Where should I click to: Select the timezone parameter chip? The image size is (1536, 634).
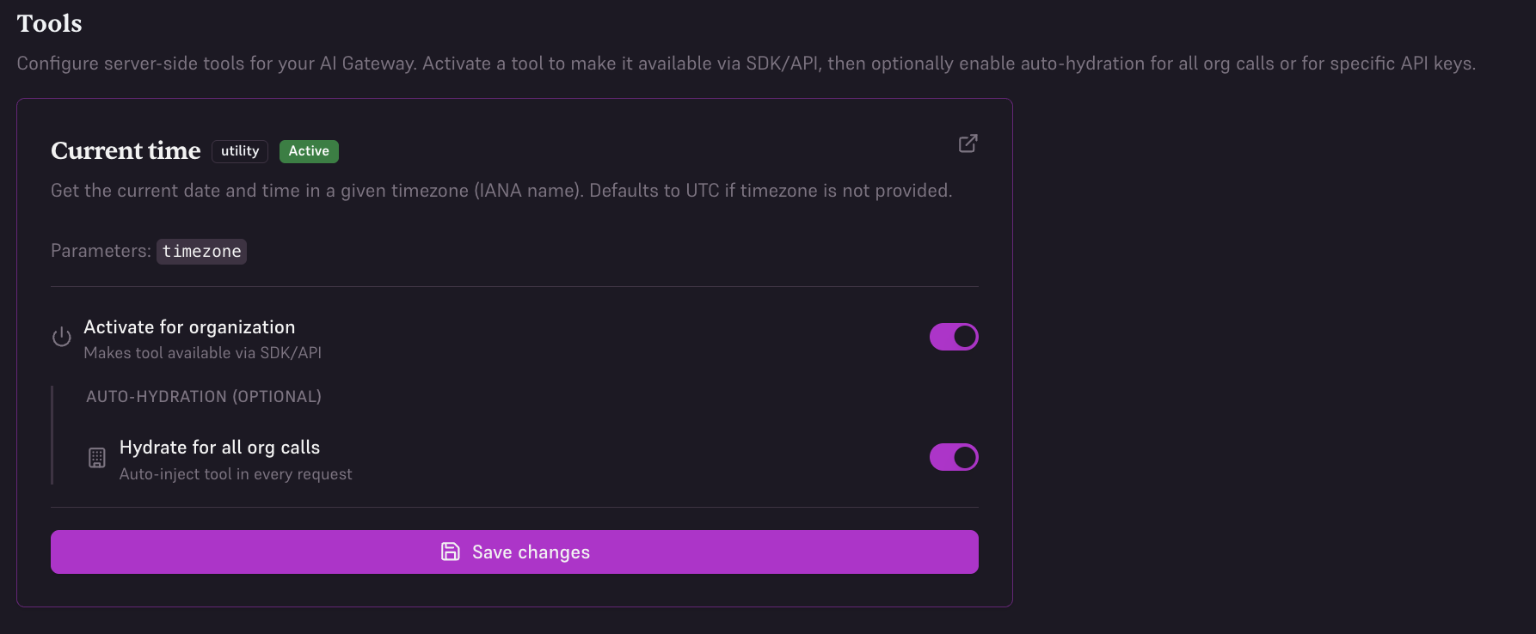click(x=201, y=252)
